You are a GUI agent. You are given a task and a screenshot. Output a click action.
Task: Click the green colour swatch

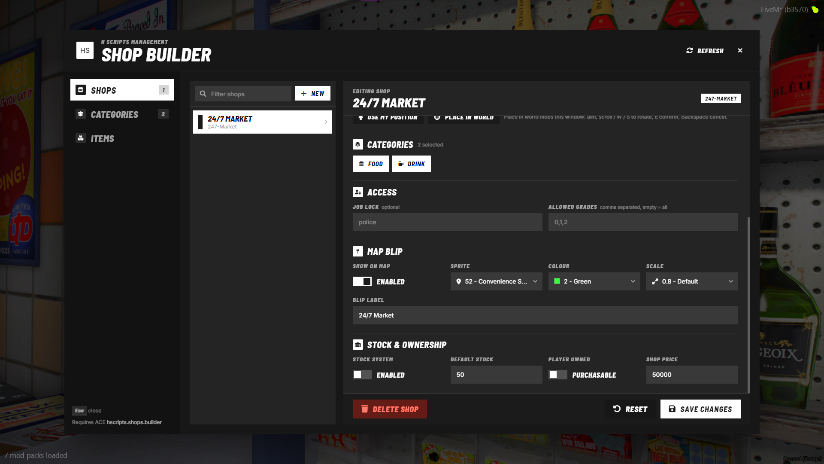click(557, 281)
